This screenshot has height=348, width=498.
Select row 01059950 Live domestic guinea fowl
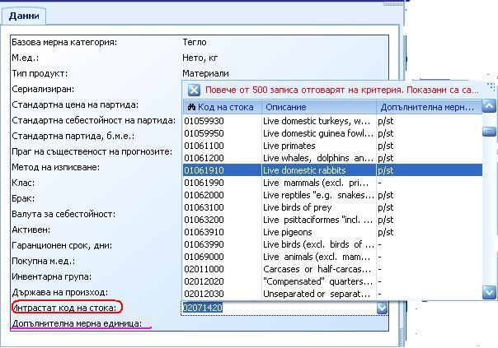pyautogui.click(x=332, y=133)
